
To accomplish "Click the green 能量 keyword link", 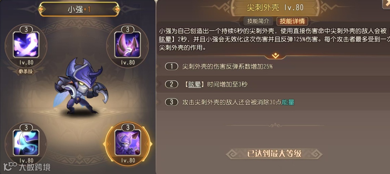I will [288, 102].
